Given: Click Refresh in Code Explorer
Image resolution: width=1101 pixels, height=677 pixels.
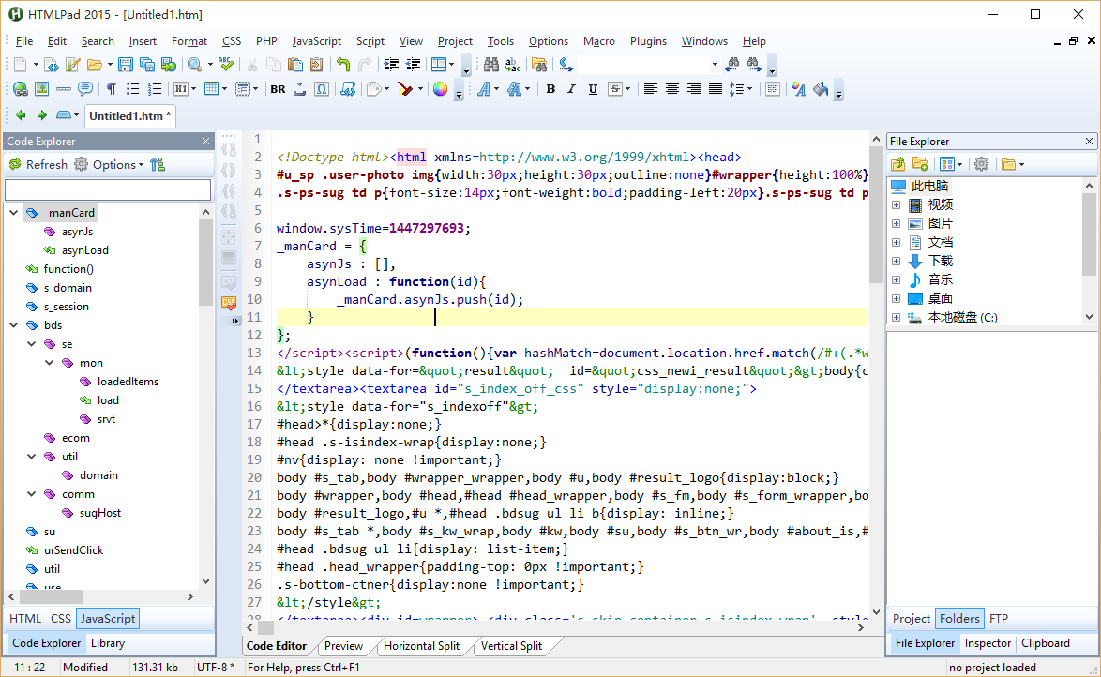Looking at the screenshot, I should 38,164.
